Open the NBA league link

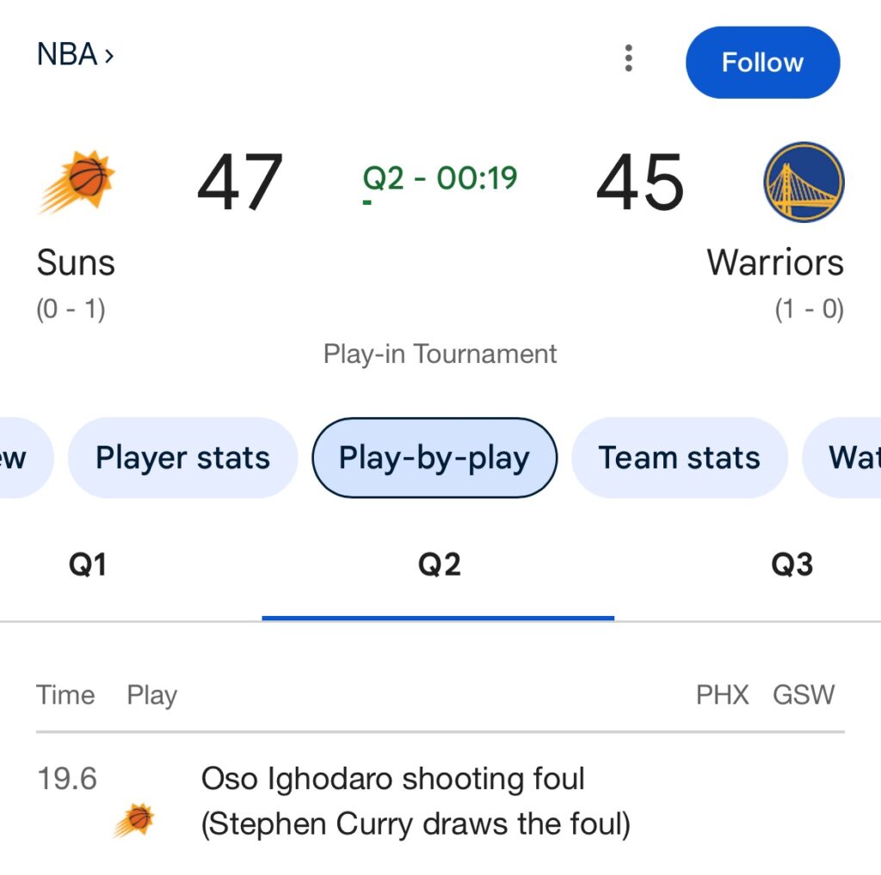coord(75,55)
